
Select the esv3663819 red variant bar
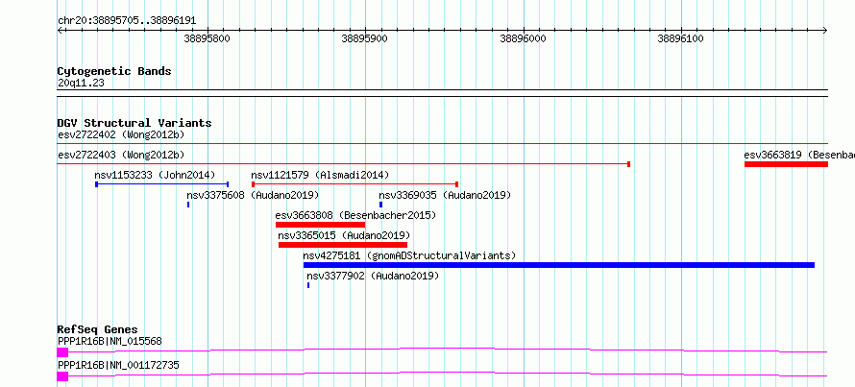[786, 164]
